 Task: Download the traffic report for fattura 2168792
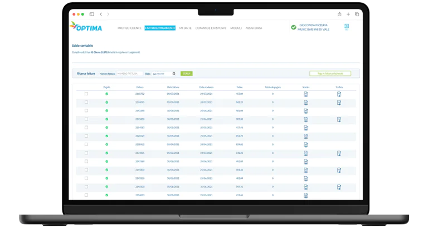[339, 94]
